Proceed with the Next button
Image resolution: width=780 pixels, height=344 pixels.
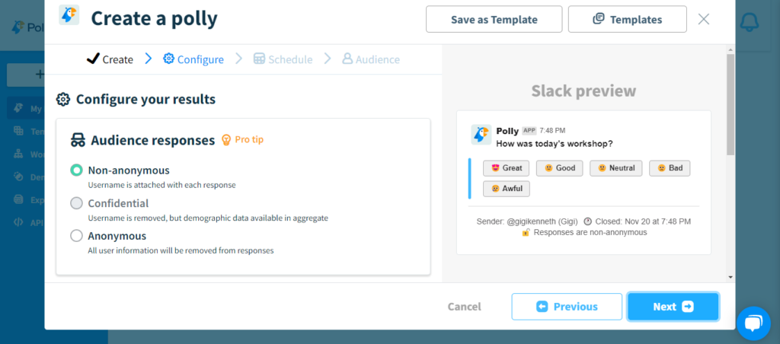tap(673, 307)
